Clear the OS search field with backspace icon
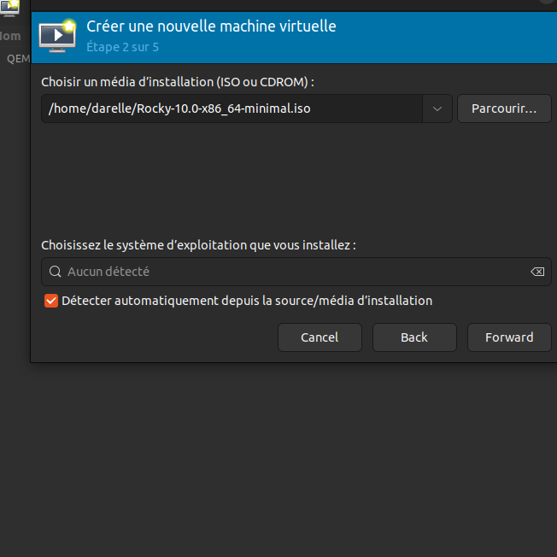This screenshot has width=557, height=557. (x=537, y=272)
